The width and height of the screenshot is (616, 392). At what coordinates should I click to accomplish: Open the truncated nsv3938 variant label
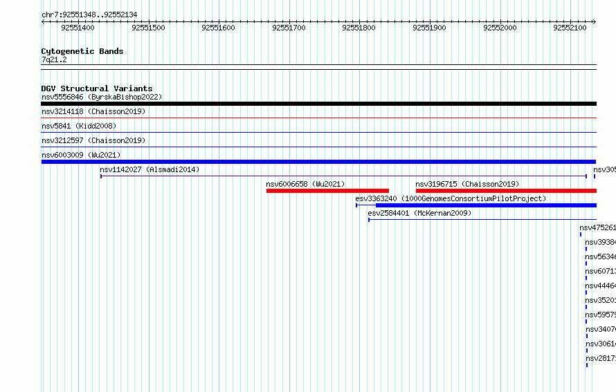click(600, 242)
